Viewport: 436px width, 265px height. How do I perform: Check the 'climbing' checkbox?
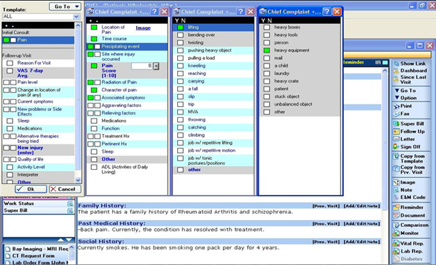[181, 135]
